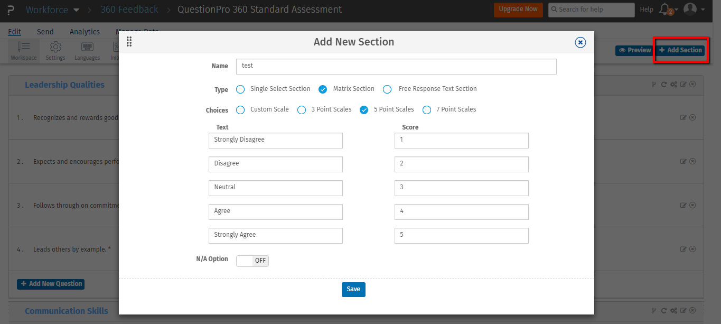
Task: Open the Send menu tab
Action: point(45,32)
